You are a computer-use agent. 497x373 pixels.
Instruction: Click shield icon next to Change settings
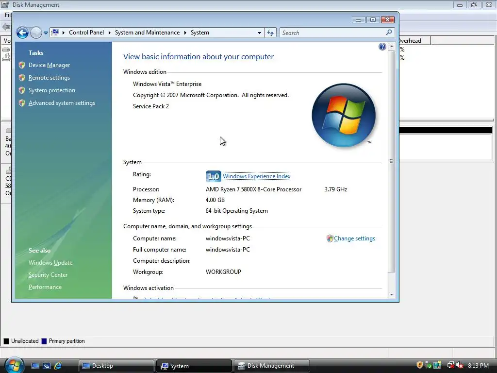330,238
